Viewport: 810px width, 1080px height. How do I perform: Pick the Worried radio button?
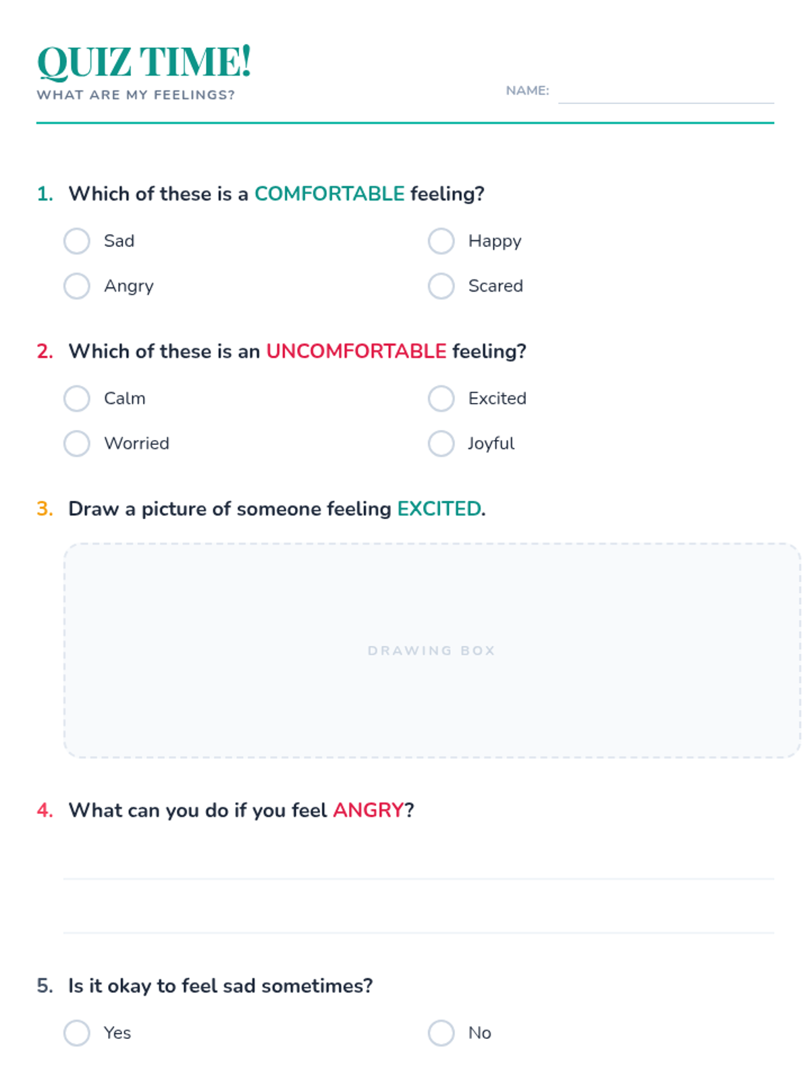pyautogui.click(x=77, y=443)
